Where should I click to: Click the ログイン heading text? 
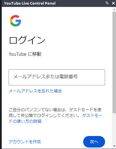[x=27, y=40]
